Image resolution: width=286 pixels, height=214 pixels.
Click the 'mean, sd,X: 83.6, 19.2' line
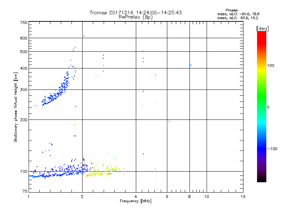[x=238, y=18]
